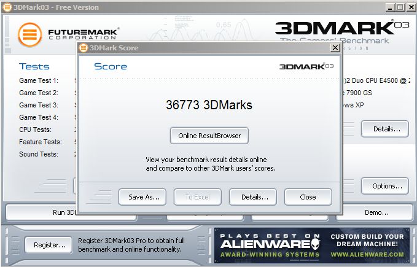Screen dimensions: 417x267
Task: Open Options in main window
Action: (385, 186)
